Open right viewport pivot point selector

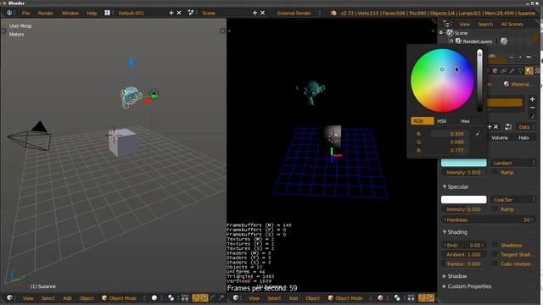coord(397,297)
